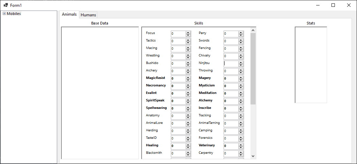Increase the Veterinary skill value

tap(241, 145)
